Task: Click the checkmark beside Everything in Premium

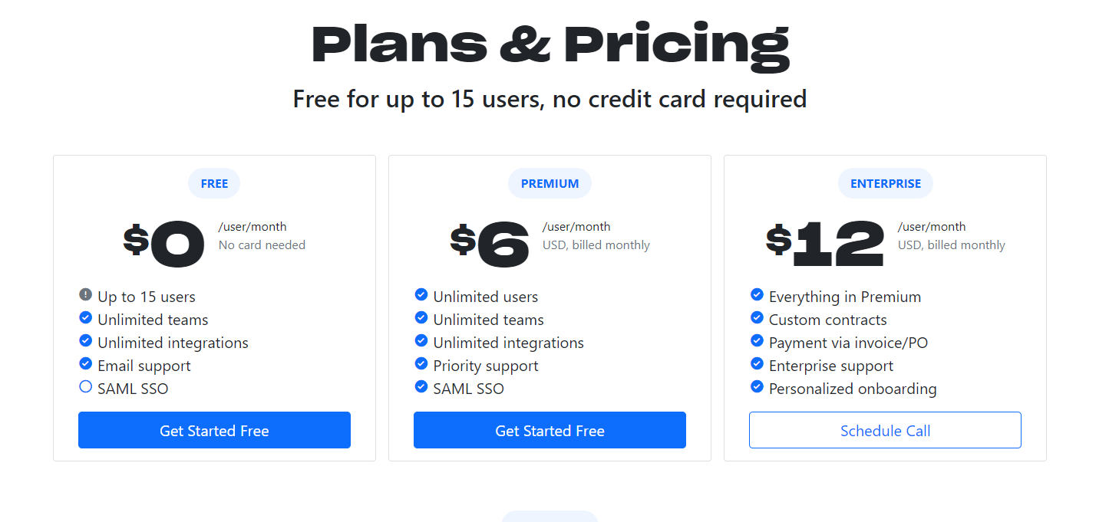Action: coord(757,295)
